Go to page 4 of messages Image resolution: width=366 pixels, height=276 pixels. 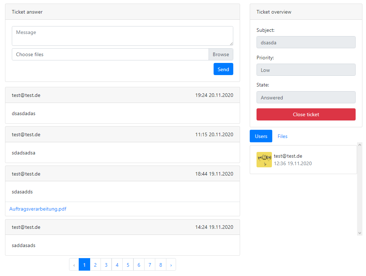pyautogui.click(x=117, y=265)
